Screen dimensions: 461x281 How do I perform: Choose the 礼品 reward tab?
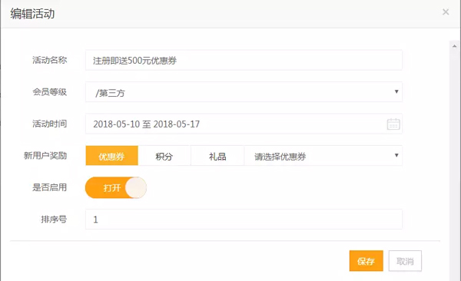click(217, 156)
